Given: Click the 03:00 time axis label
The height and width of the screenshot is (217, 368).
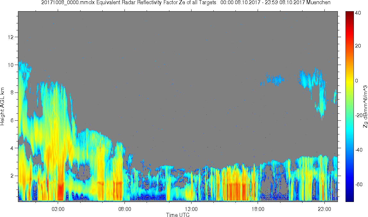Looking at the screenshot, I should tap(58, 209).
